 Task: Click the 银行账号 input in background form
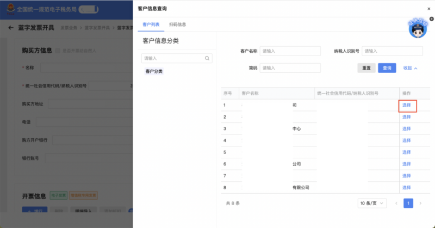(89, 158)
